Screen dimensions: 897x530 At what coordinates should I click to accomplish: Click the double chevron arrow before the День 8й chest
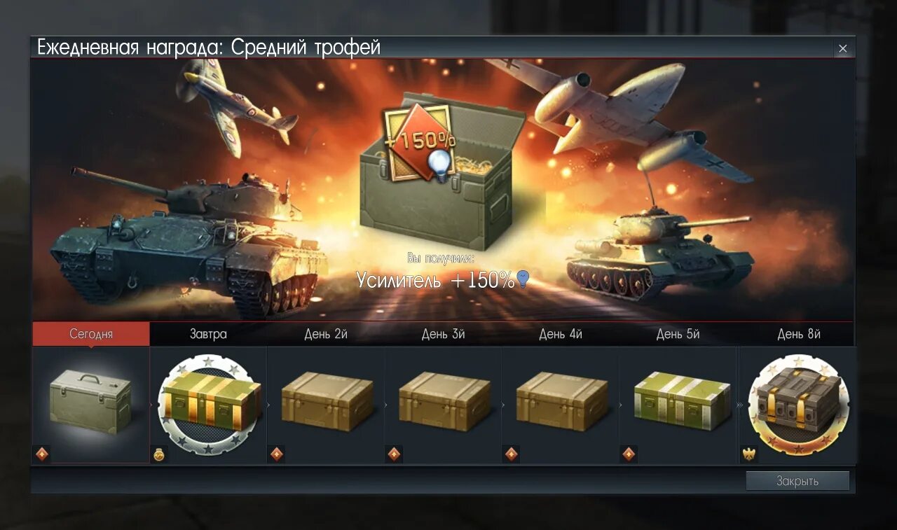tap(739, 405)
